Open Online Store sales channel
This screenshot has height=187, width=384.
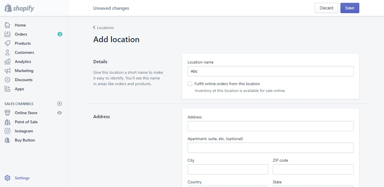pyautogui.click(x=26, y=113)
